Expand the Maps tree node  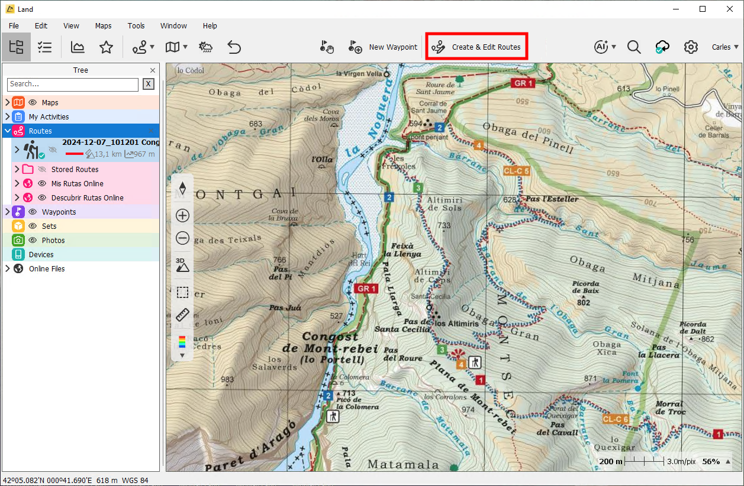click(x=7, y=103)
